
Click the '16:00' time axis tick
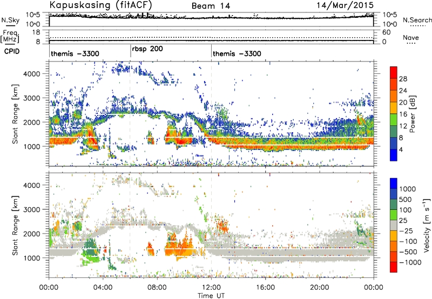(x=265, y=288)
